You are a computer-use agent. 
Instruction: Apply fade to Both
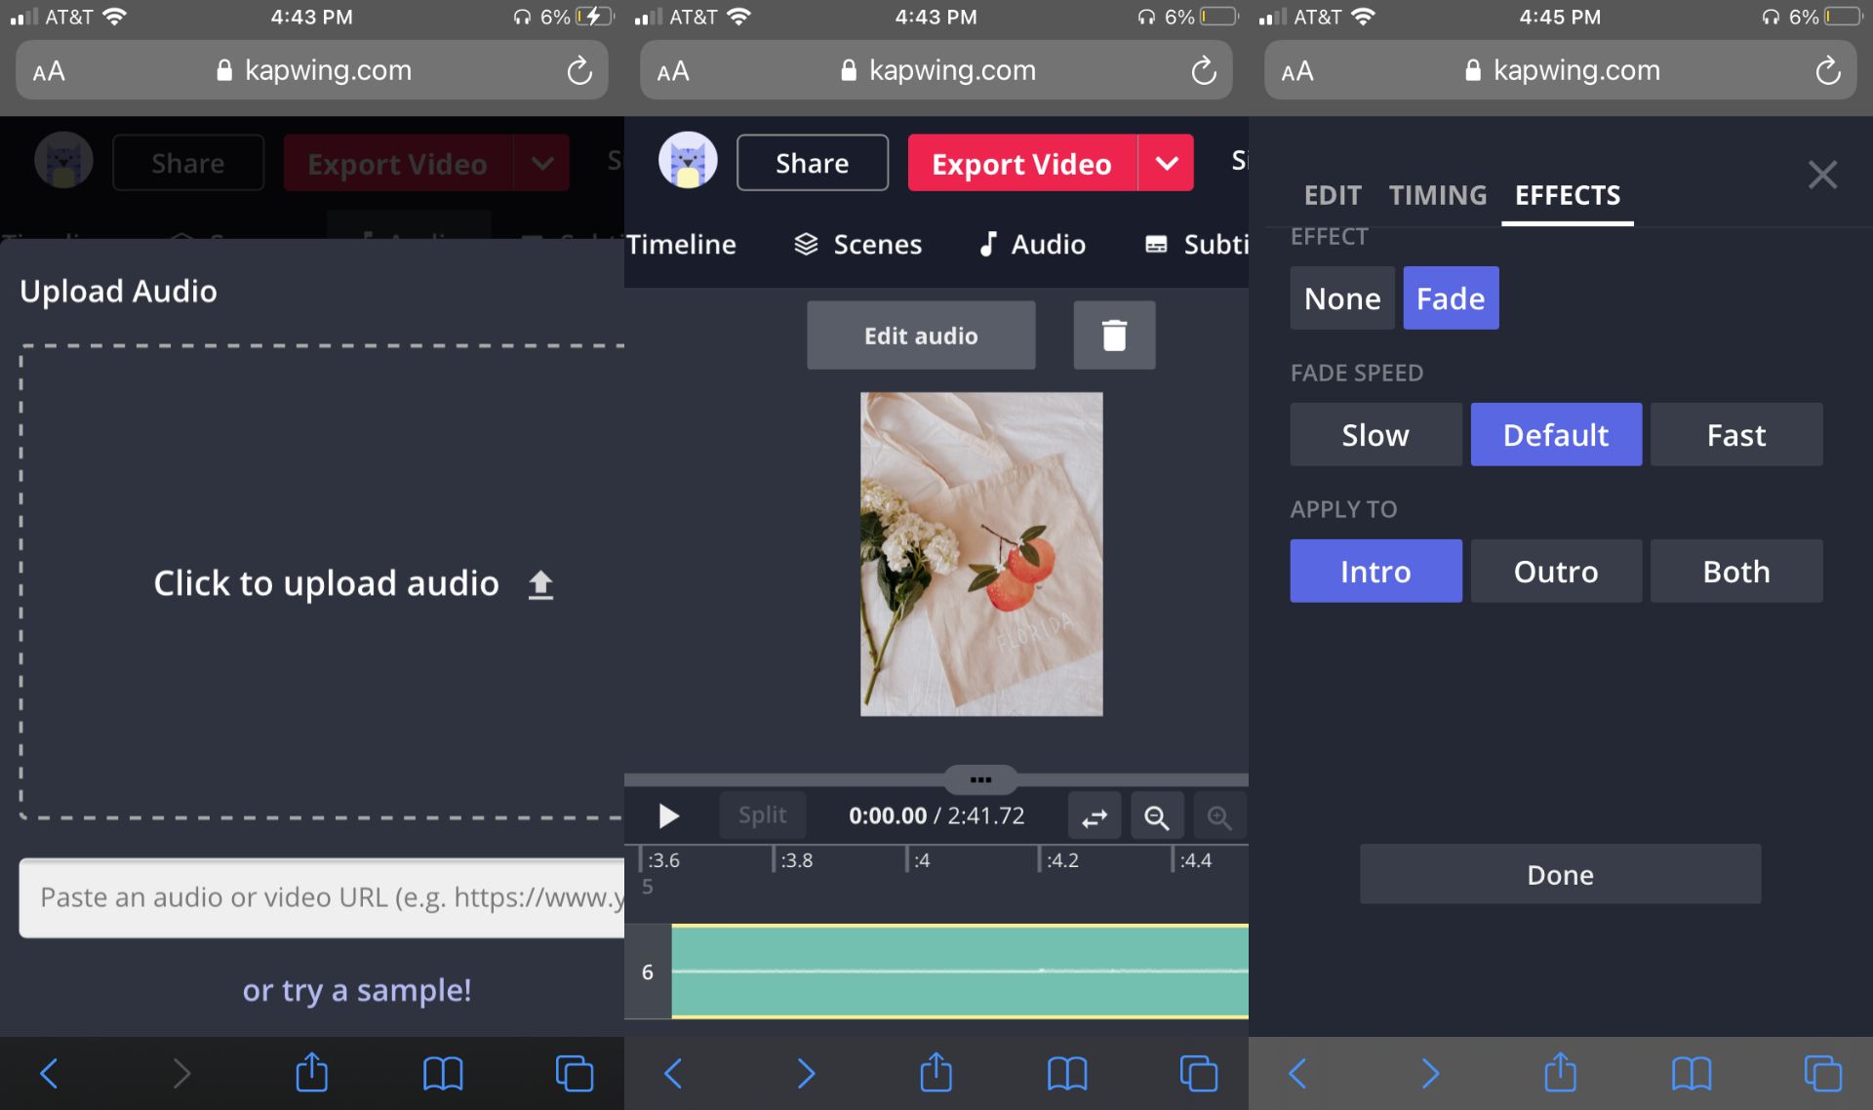tap(1735, 572)
